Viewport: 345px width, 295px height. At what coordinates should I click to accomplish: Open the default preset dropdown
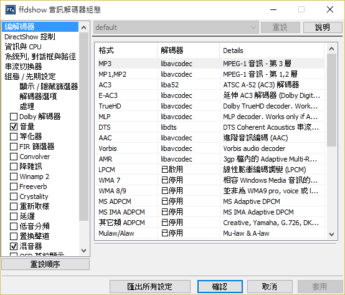click(x=176, y=27)
